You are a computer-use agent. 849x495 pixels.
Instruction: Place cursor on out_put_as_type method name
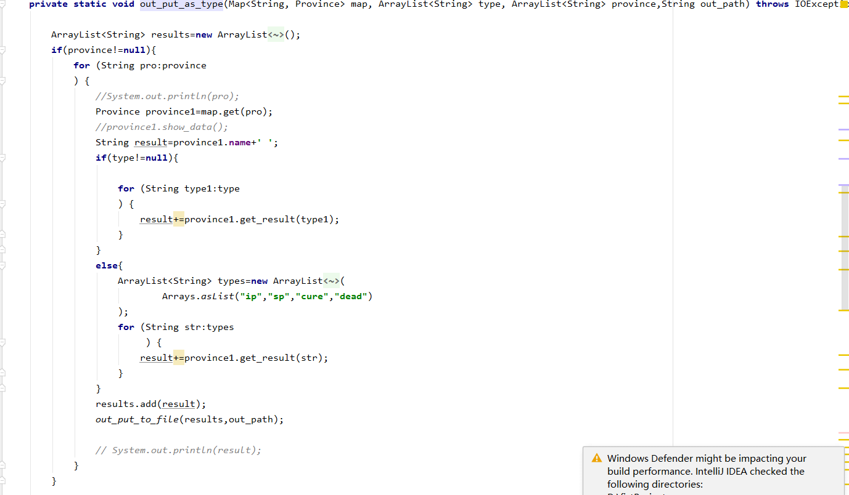(181, 4)
